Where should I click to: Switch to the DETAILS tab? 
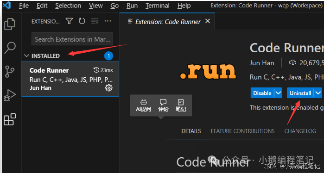pos(191,131)
